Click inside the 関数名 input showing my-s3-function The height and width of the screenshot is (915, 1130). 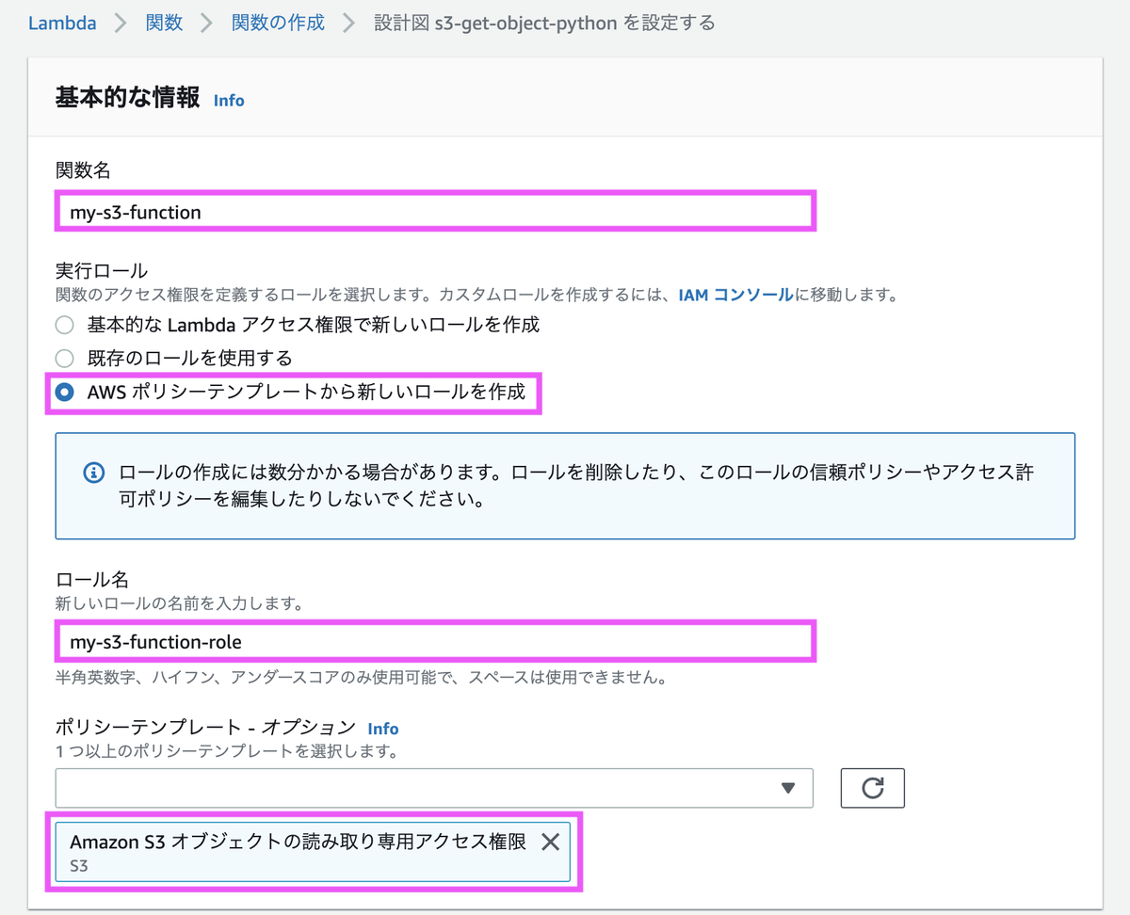pos(433,212)
